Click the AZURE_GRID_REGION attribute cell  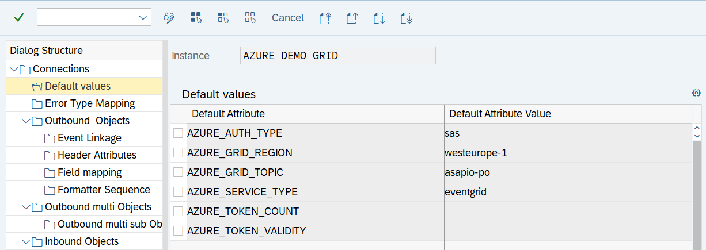click(x=316, y=153)
